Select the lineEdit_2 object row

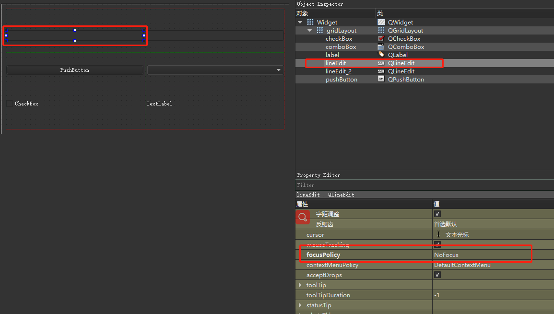[424, 71]
